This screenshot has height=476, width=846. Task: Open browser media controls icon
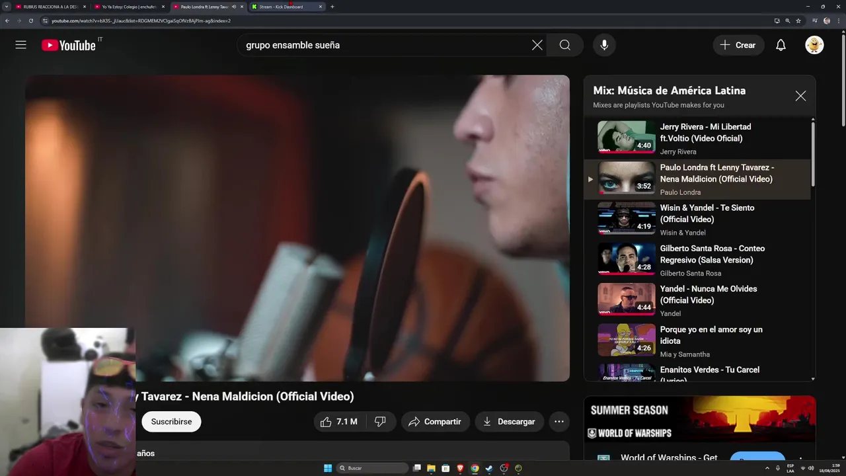816,20
